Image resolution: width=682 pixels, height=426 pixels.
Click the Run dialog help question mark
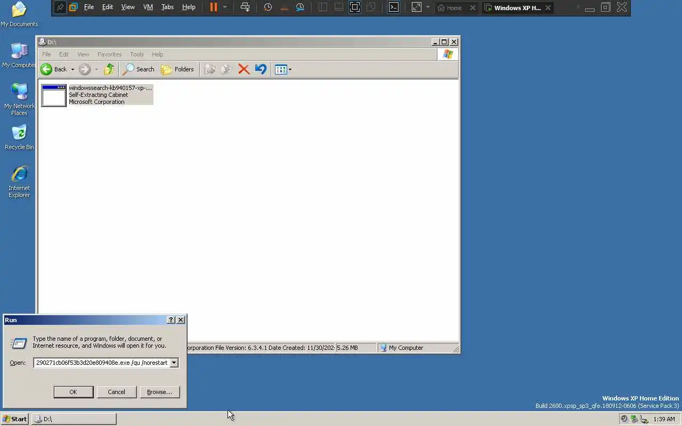[171, 320]
